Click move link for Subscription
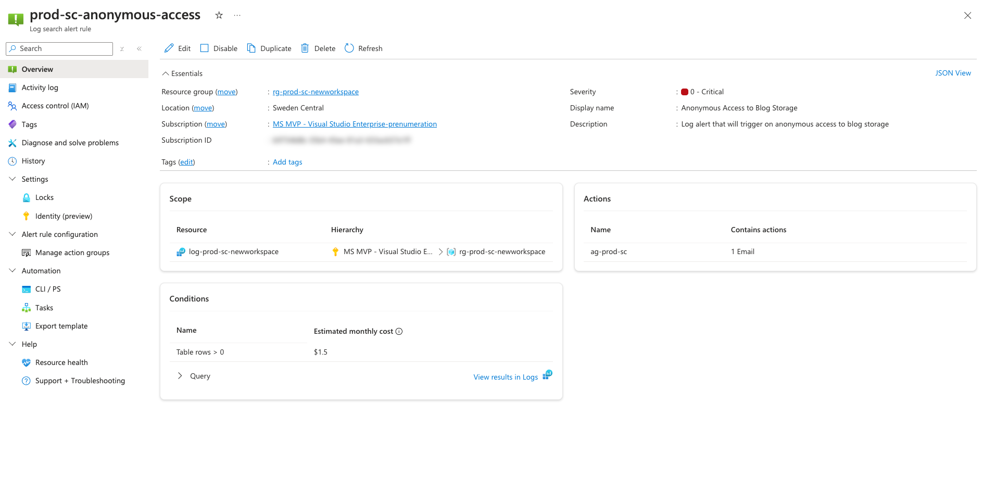This screenshot has width=982, height=478. coord(216,124)
